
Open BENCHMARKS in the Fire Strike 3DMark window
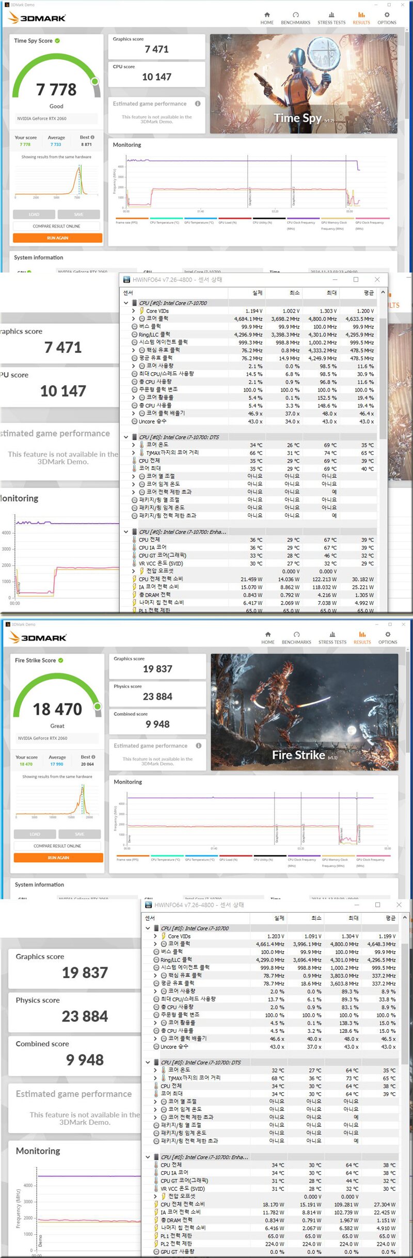click(x=296, y=638)
